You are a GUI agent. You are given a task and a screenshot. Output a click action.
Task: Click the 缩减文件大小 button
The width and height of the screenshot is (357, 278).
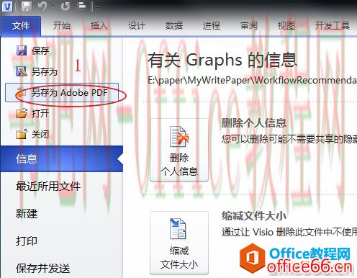179,243
